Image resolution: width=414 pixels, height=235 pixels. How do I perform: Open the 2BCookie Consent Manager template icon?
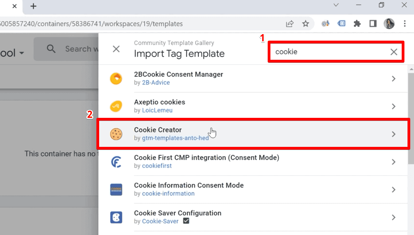point(116,78)
